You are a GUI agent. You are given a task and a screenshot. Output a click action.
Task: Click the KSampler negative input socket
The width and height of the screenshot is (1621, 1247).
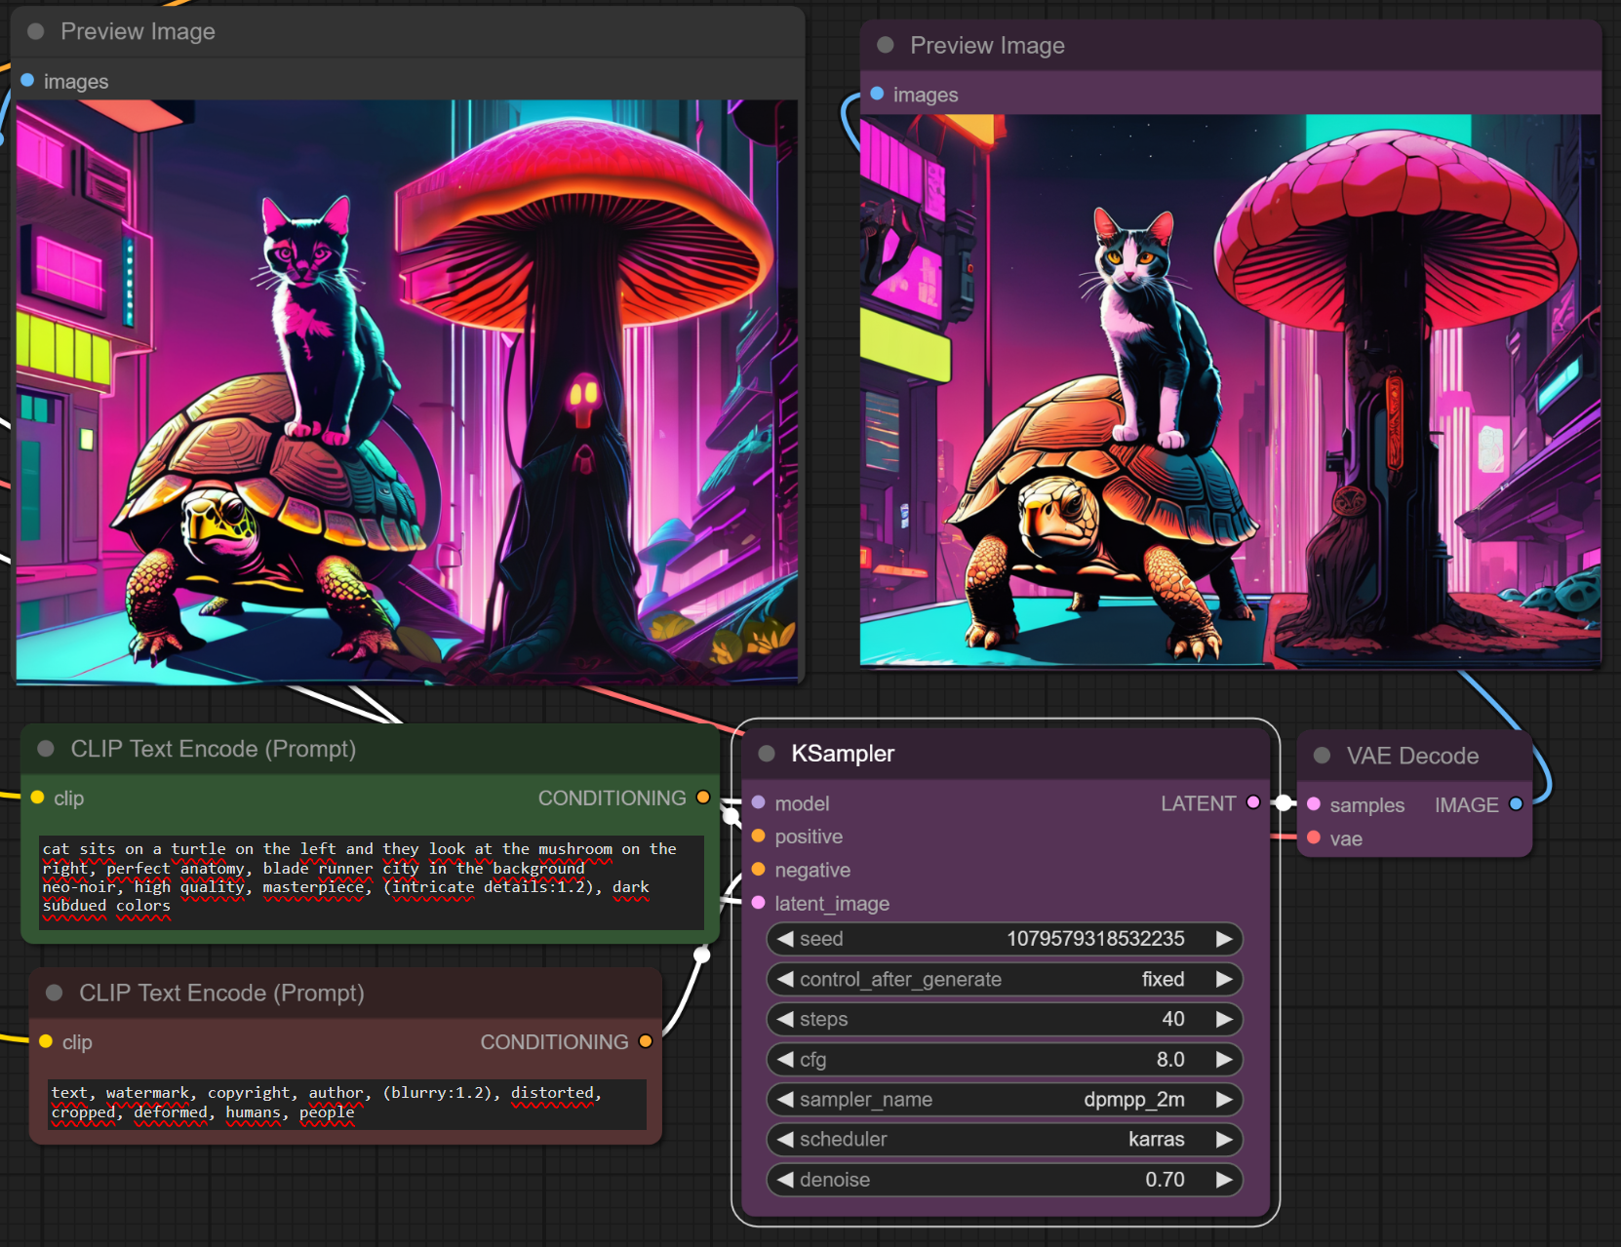(759, 870)
